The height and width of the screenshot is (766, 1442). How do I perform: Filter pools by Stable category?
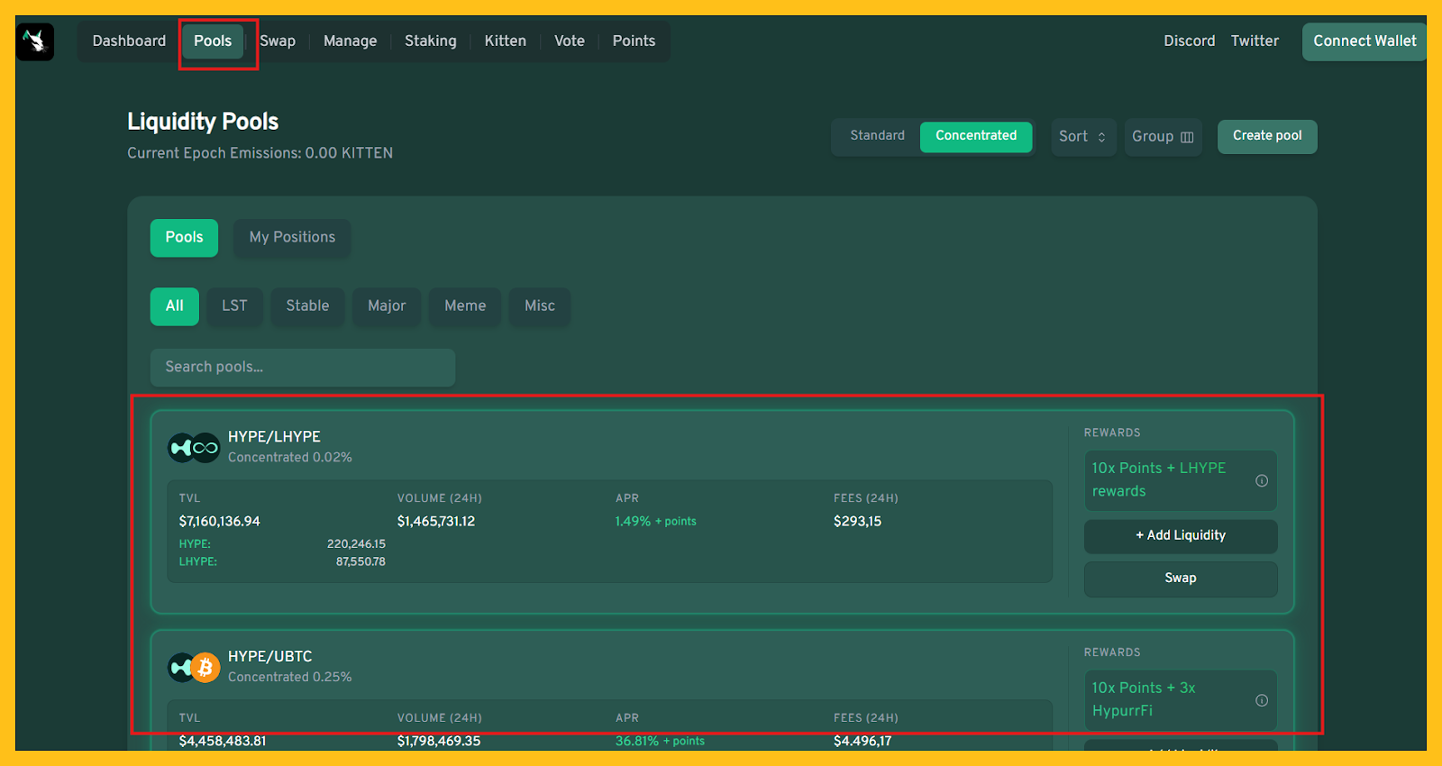[307, 306]
